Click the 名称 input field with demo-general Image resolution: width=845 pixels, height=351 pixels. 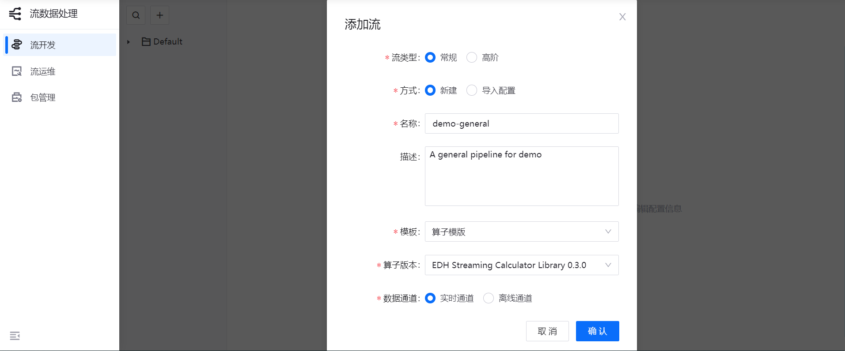521,124
